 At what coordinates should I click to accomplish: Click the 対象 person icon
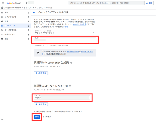pos(2,21)
